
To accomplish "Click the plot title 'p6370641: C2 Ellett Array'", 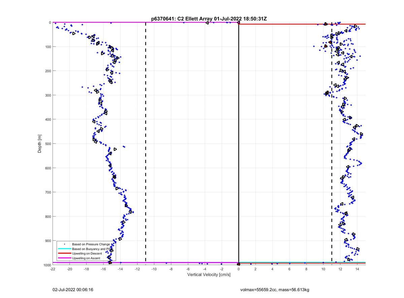I will pos(182,19).
